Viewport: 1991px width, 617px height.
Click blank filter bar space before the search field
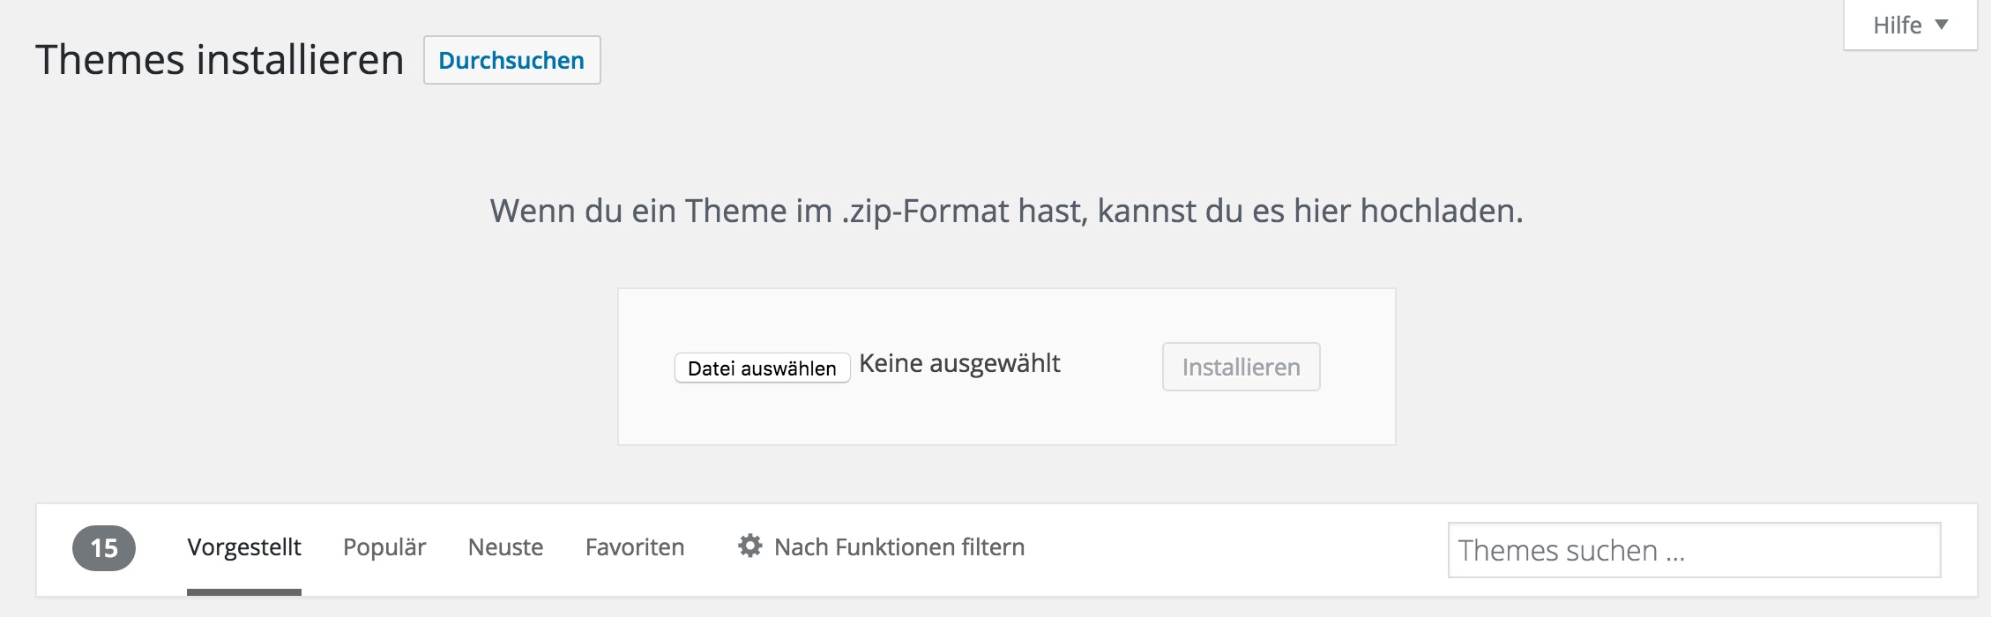tap(1234, 548)
